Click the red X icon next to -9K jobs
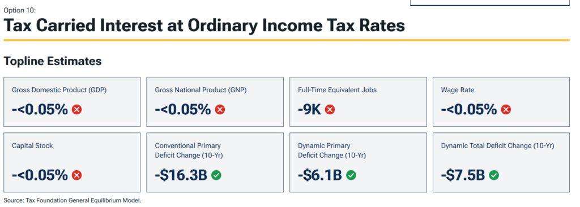Viewport: 580px width, 207px height. [330, 109]
